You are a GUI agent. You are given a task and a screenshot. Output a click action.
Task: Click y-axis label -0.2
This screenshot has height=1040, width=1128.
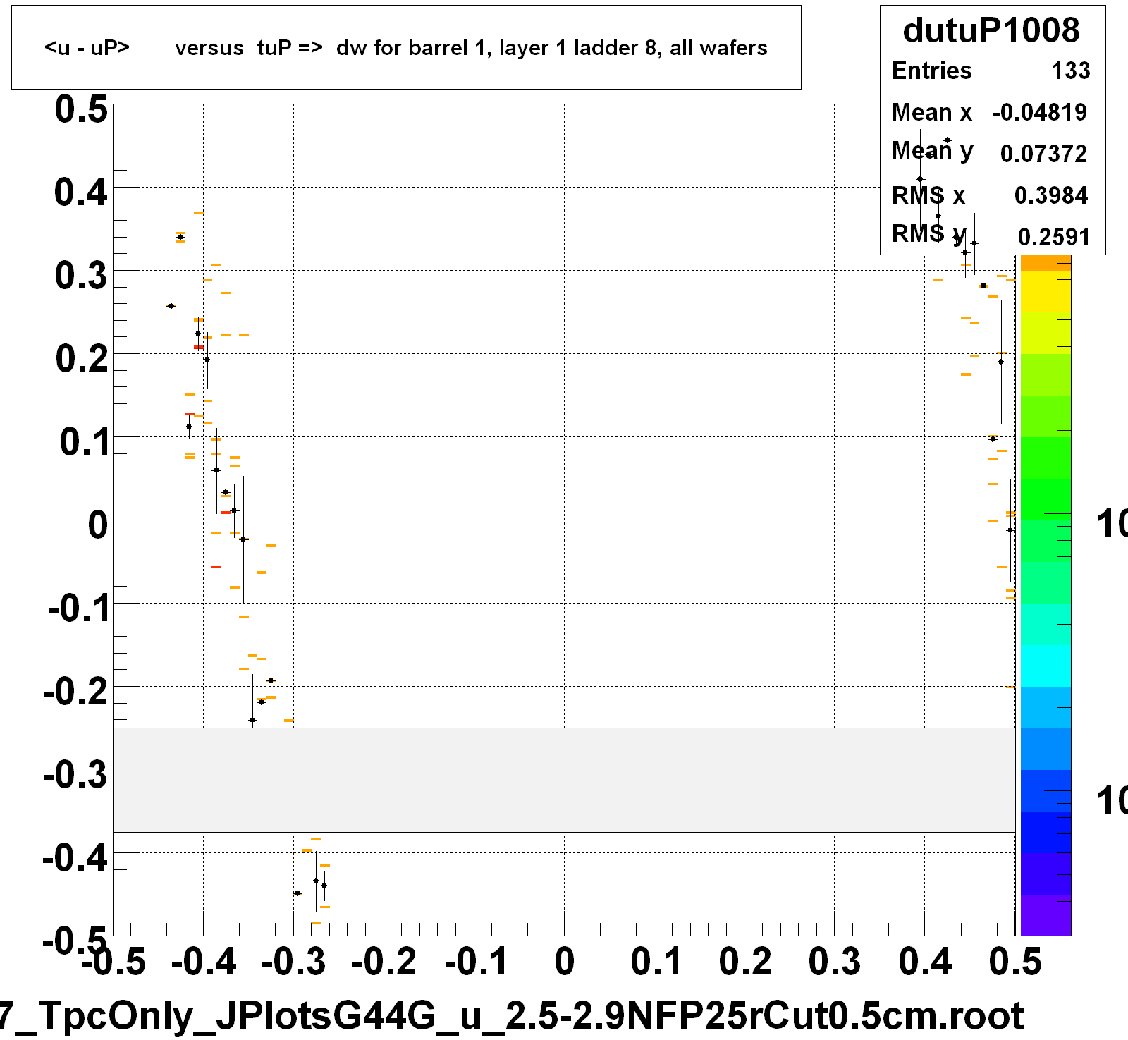coord(76,691)
